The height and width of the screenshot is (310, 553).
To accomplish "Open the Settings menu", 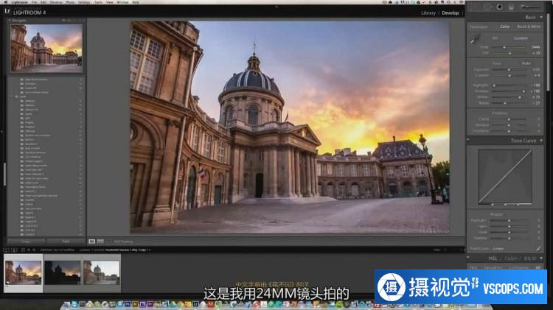I will pos(83,2).
